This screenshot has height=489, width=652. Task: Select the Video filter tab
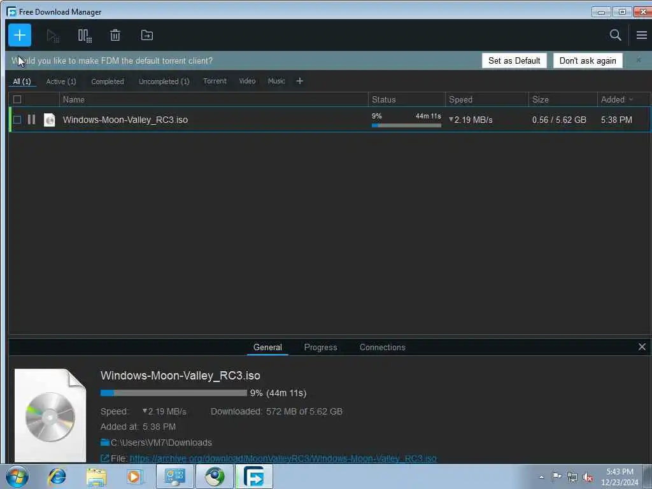tap(247, 81)
